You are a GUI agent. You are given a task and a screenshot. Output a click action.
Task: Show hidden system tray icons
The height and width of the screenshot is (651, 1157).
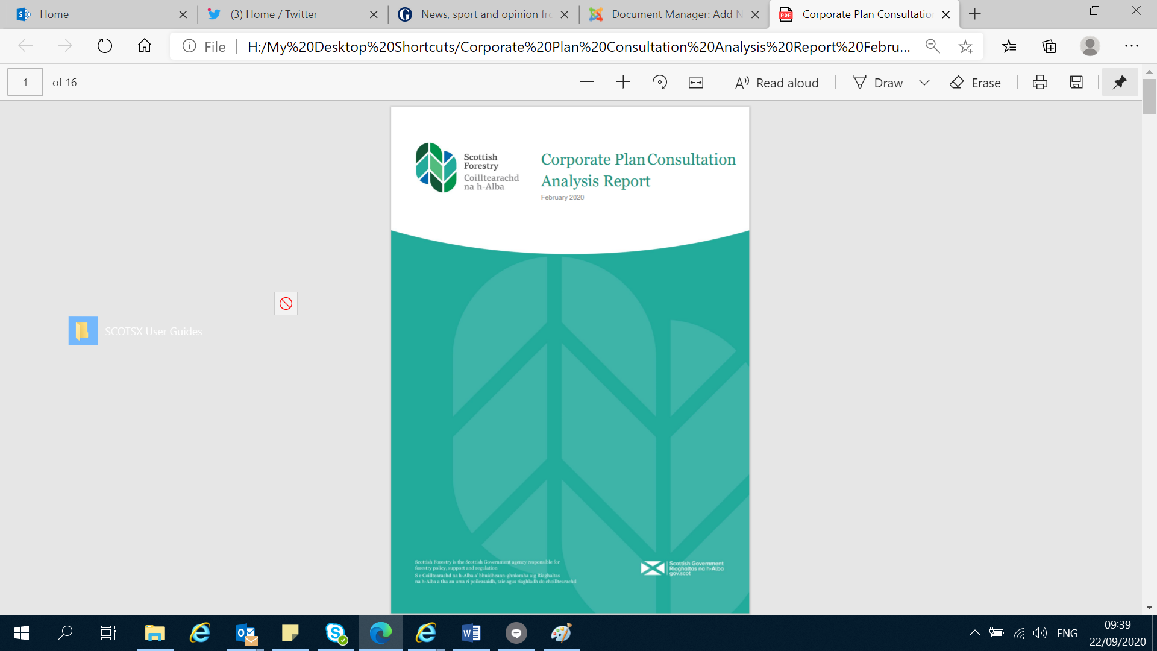[974, 633]
